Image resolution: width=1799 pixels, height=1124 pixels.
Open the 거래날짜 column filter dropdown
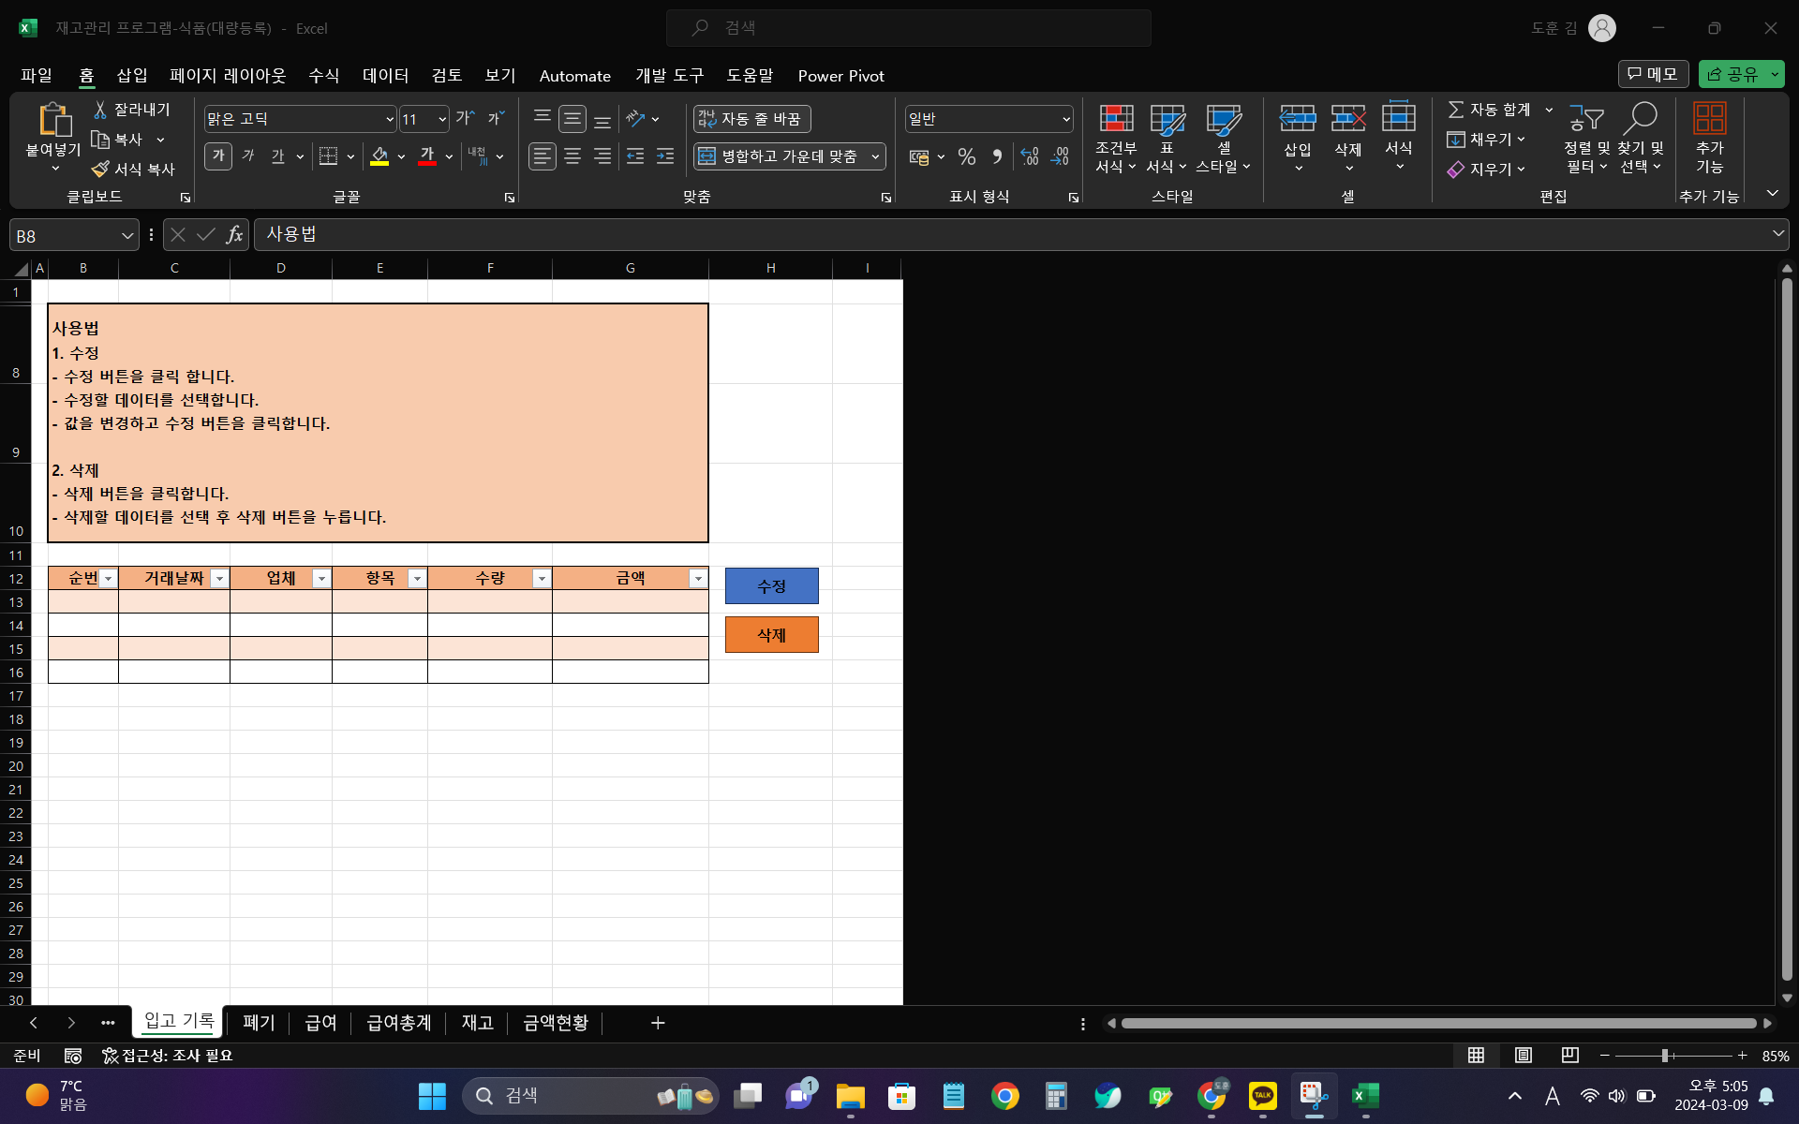[219, 579]
